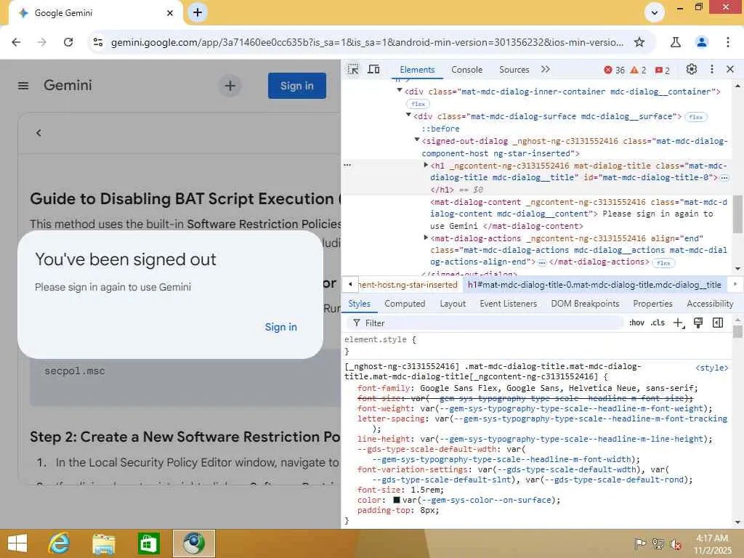Click the flex badge on dialog-surface div
Viewport: 744px width, 558px height.
(695, 117)
